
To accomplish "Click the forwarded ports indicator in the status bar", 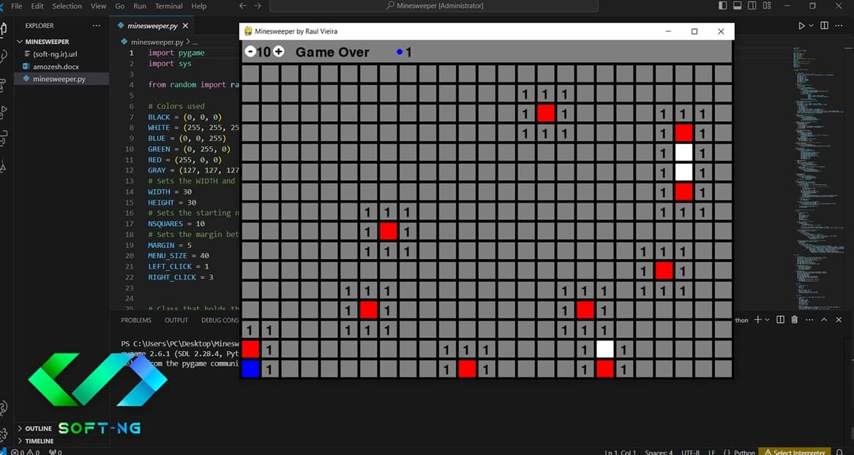I will (55, 452).
